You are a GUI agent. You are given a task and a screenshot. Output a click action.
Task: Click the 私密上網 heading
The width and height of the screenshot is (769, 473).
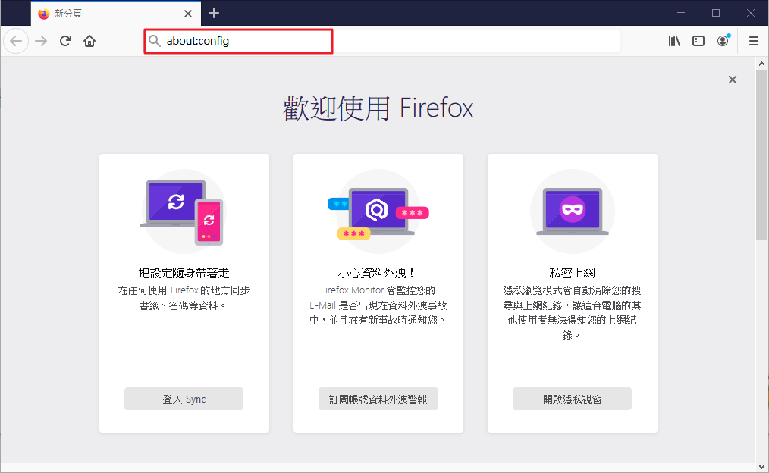pyautogui.click(x=573, y=273)
